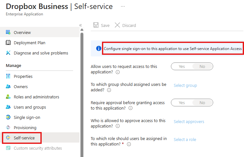Image resolution: width=244 pixels, height=157 pixels.
Task: Open the Overview menu item
Action: (40, 32)
